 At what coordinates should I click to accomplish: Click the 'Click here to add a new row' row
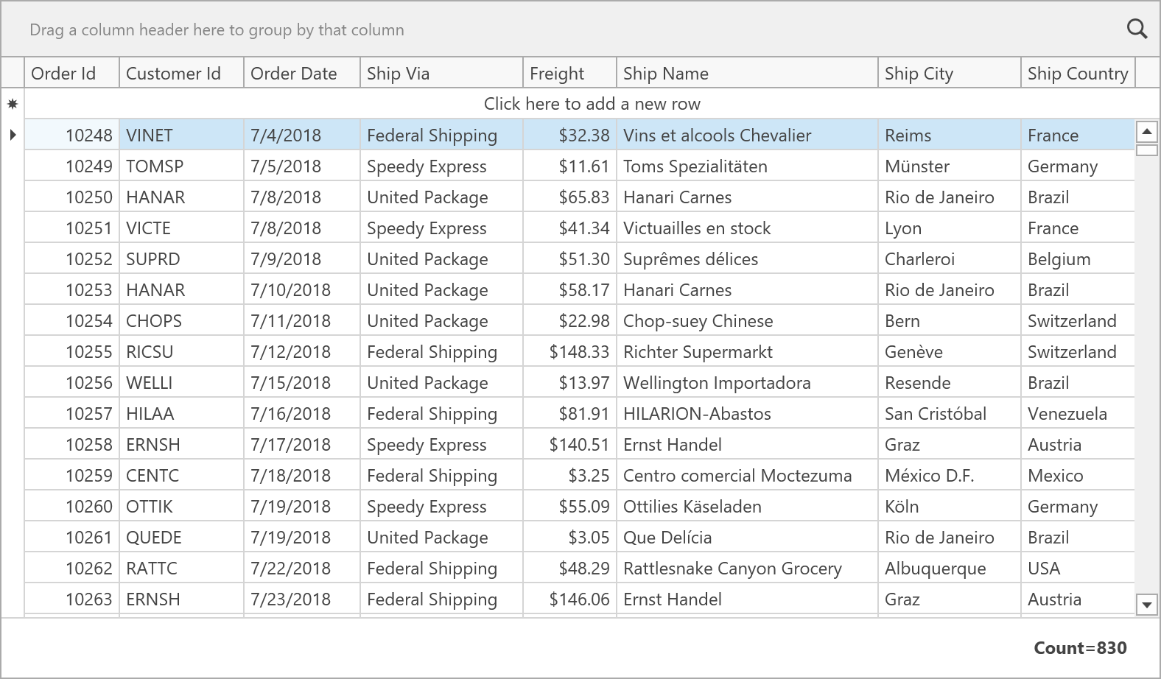[x=592, y=104]
